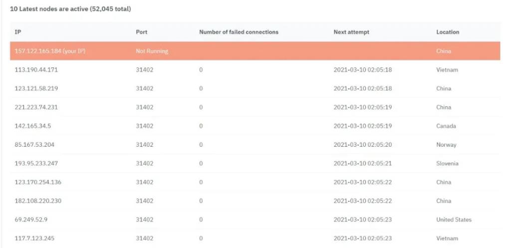
Task: Click the IP column header
Action: 17,32
